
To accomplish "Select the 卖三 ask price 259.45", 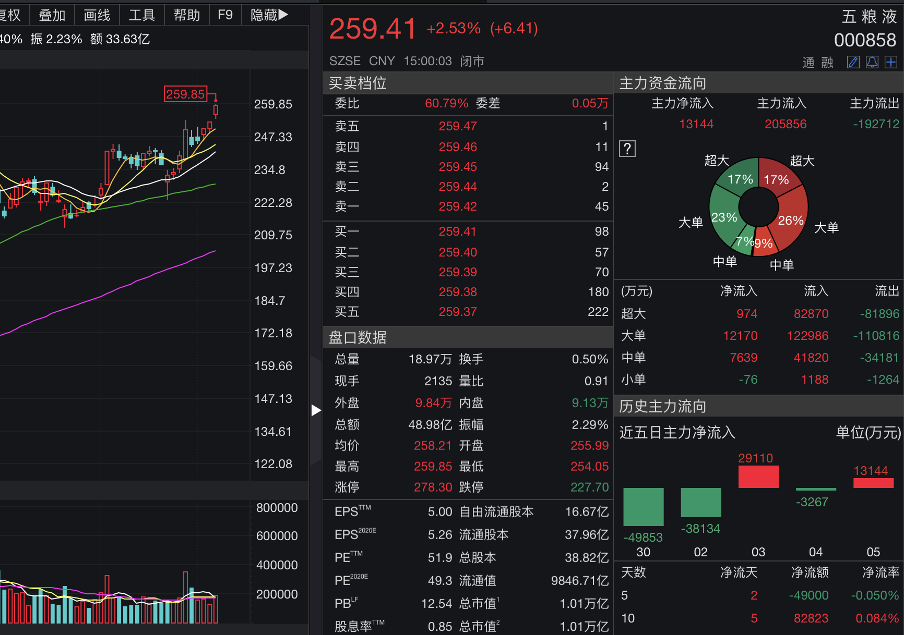I will [x=458, y=167].
